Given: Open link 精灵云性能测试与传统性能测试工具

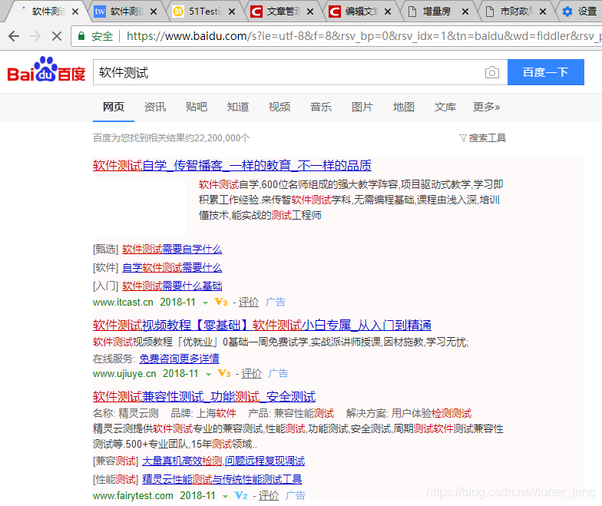Looking at the screenshot, I should point(222,479).
